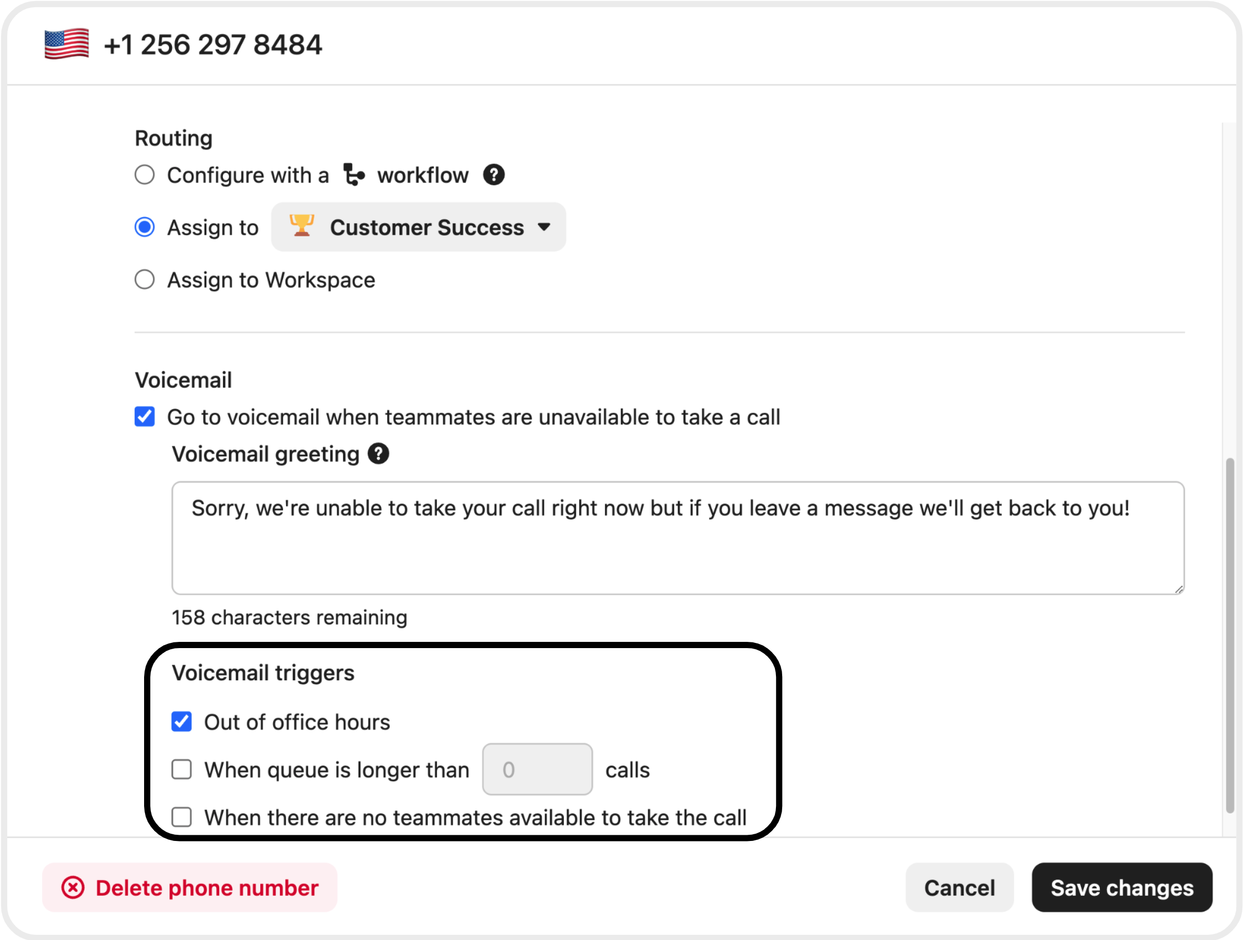Disable Go to voicemail checkbox
The image size is (1244, 940).
(x=145, y=417)
